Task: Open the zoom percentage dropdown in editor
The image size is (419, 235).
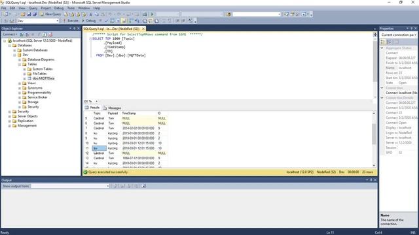Action: 96,101
